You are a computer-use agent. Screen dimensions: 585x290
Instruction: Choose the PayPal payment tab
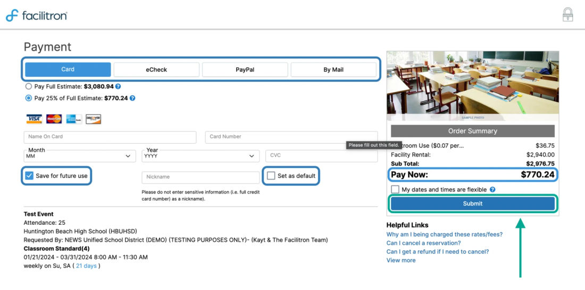(x=245, y=69)
